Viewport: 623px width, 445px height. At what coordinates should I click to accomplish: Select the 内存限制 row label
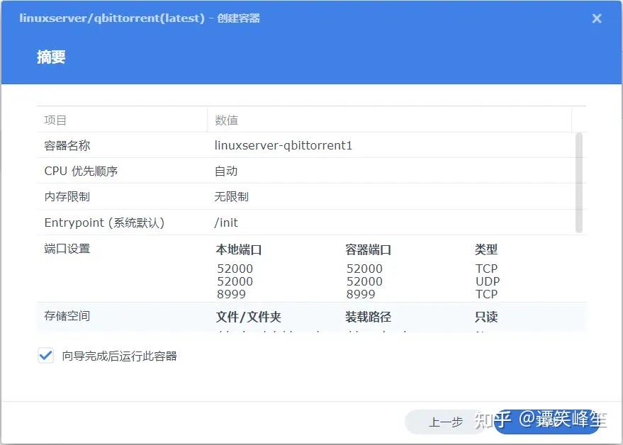tap(67, 196)
